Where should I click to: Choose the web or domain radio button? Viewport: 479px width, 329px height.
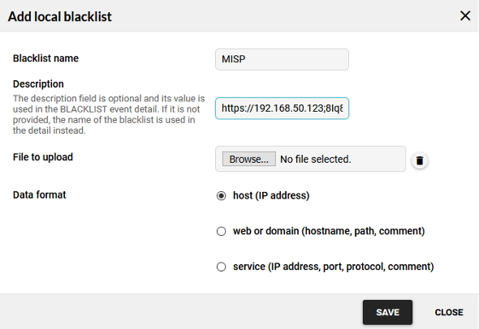pyautogui.click(x=221, y=231)
